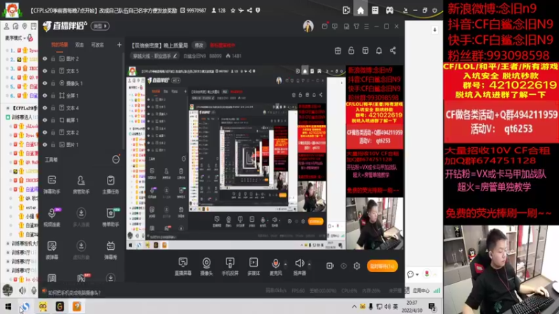The height and width of the screenshot is (314, 559).
Task: Select the 文本 2 source row
Action: (x=82, y=133)
